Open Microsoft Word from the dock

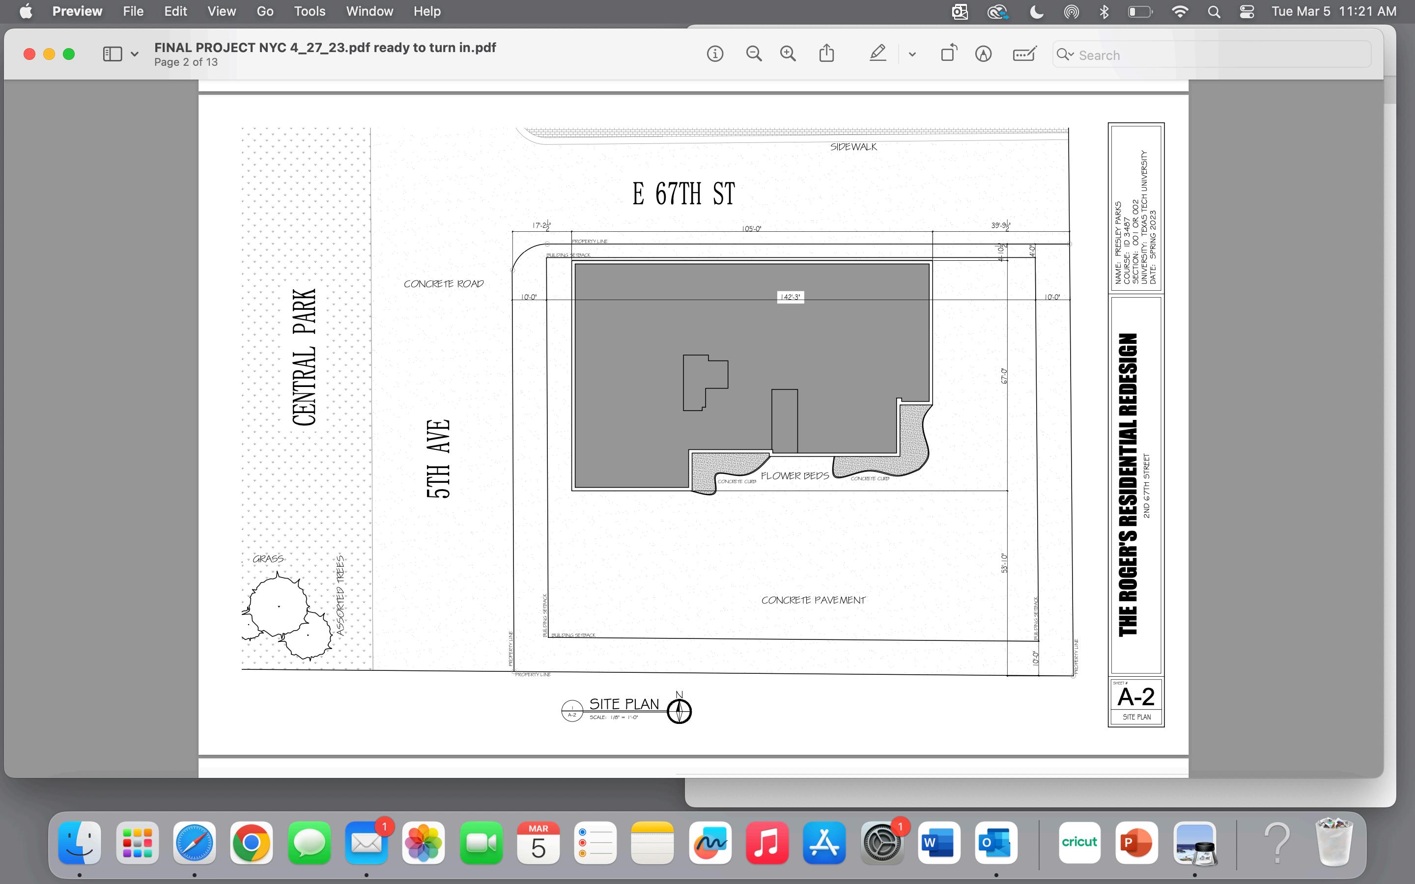(x=938, y=843)
